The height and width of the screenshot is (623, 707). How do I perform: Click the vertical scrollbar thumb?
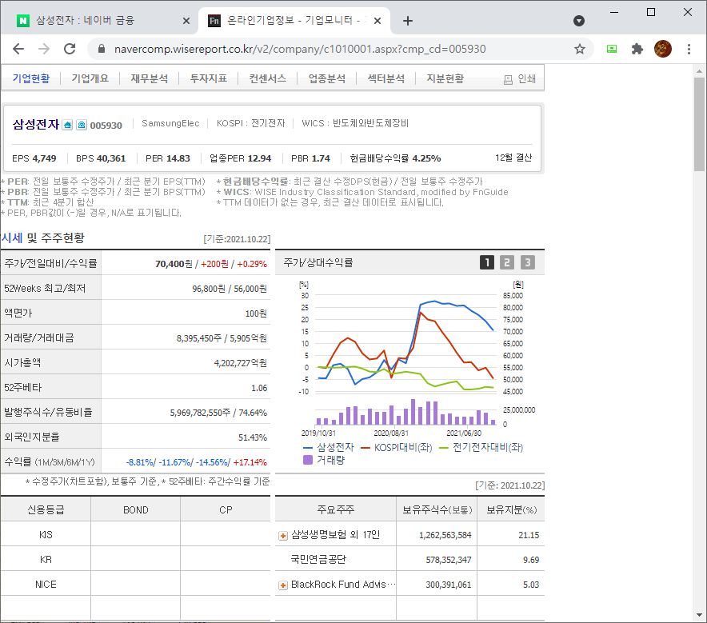699,124
